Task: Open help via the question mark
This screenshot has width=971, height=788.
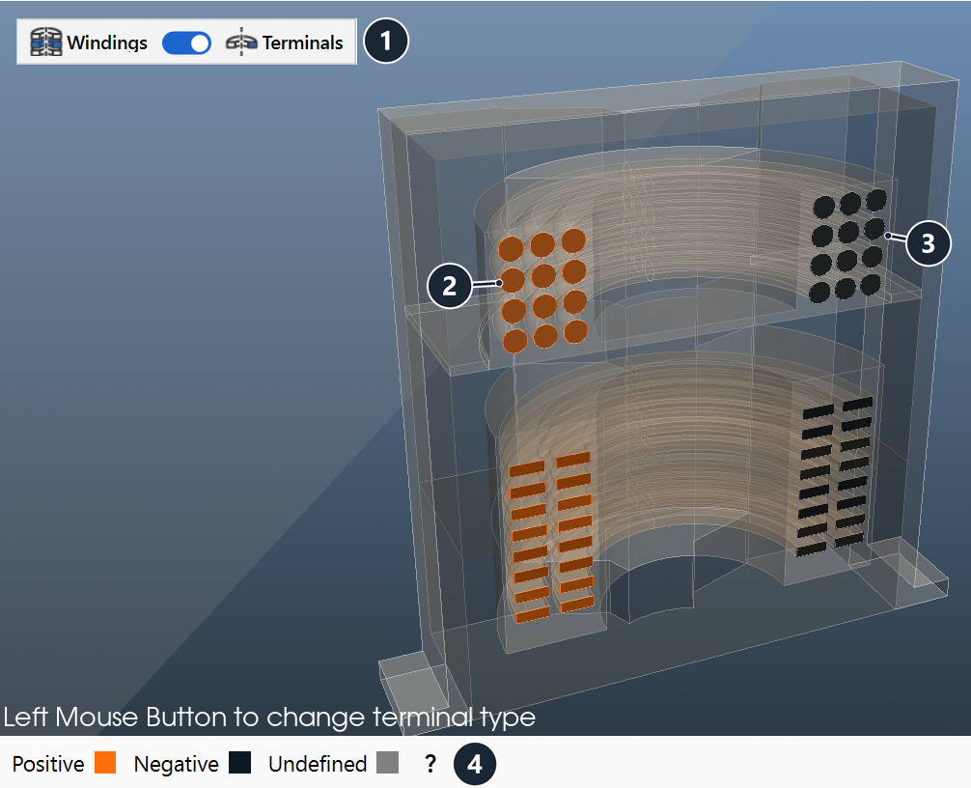Action: click(x=430, y=763)
